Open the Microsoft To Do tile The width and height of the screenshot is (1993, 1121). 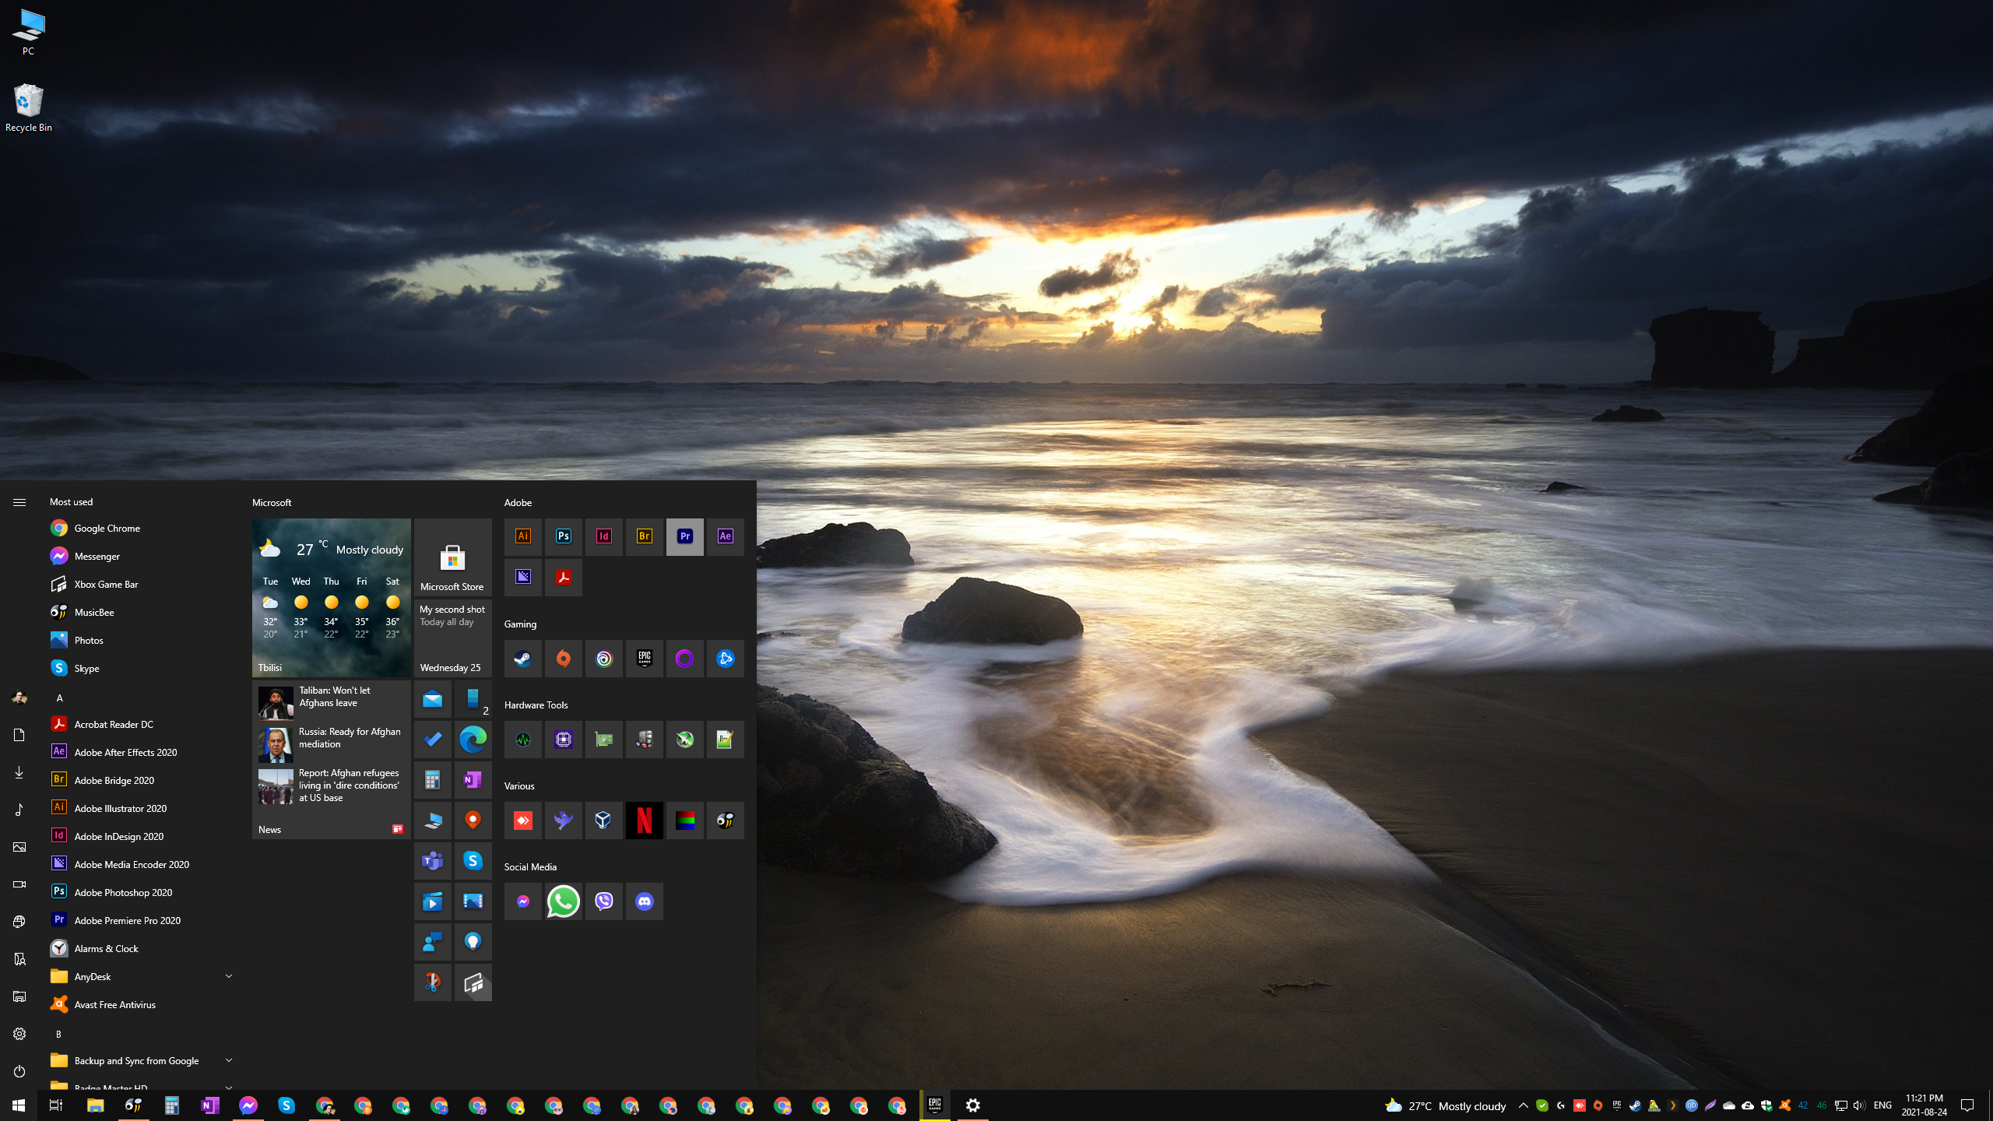pos(432,740)
